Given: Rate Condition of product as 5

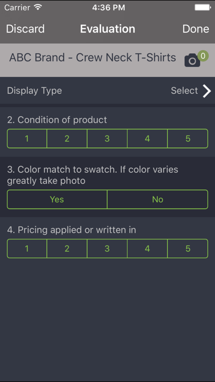Looking at the screenshot, I should coord(188,138).
